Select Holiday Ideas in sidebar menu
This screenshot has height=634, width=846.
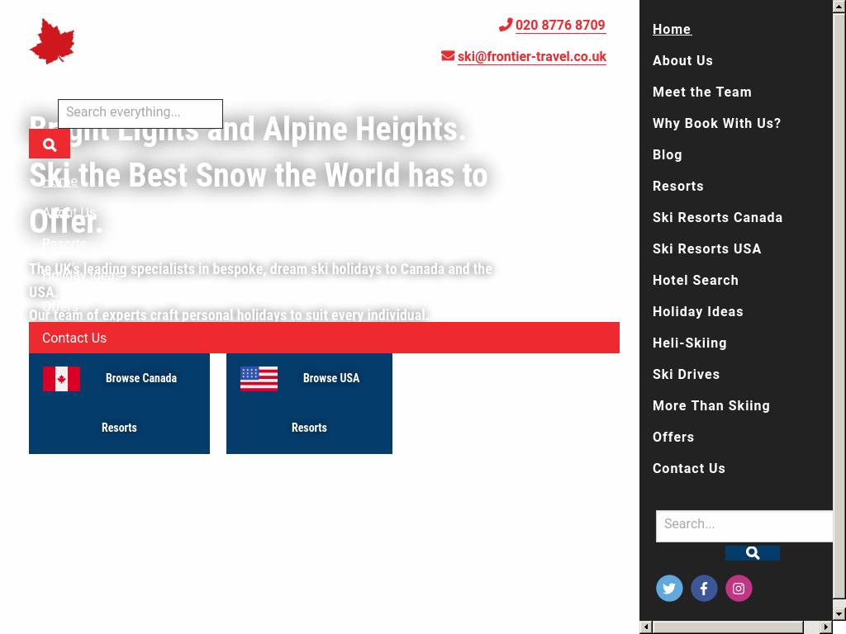(x=698, y=312)
